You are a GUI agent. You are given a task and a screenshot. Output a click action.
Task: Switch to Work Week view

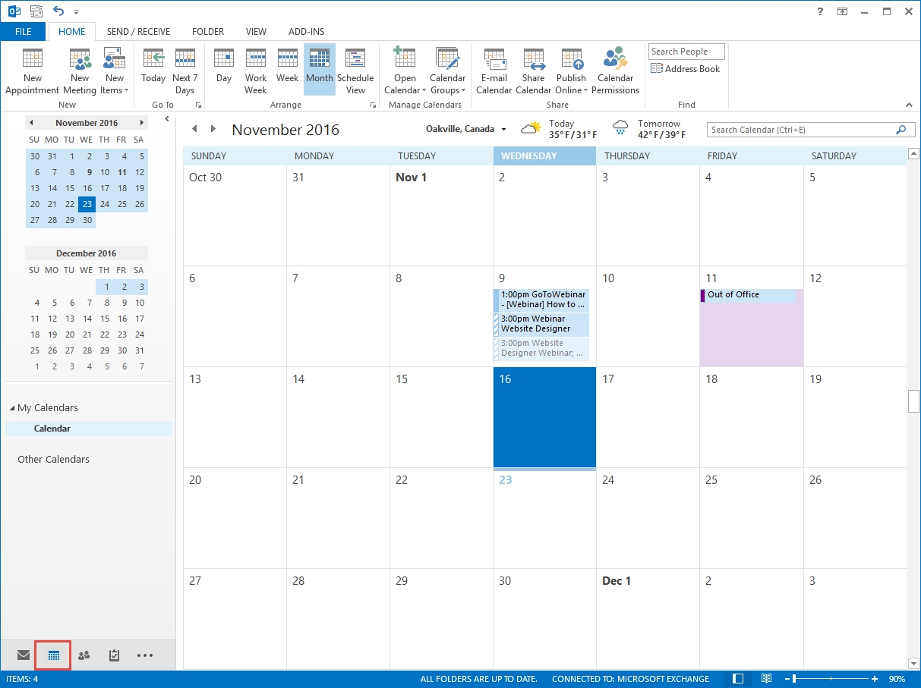pyautogui.click(x=256, y=71)
